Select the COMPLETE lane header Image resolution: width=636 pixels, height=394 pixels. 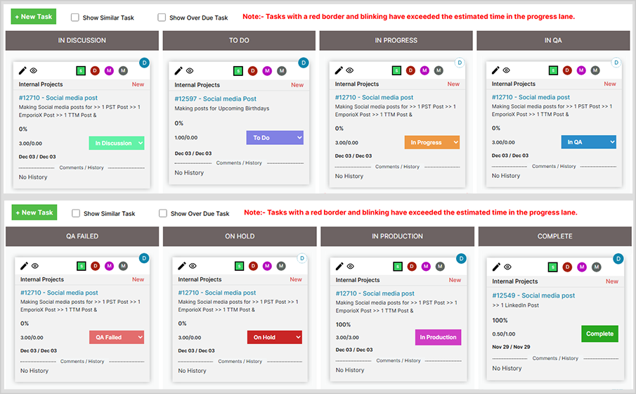pyautogui.click(x=555, y=236)
